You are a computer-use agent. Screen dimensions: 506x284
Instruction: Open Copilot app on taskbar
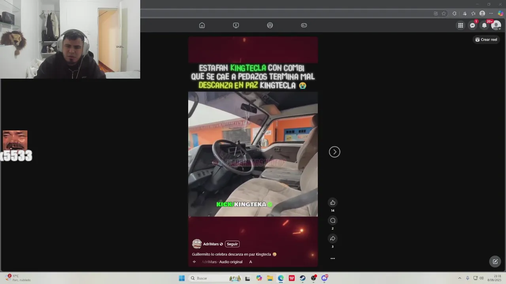click(259, 278)
